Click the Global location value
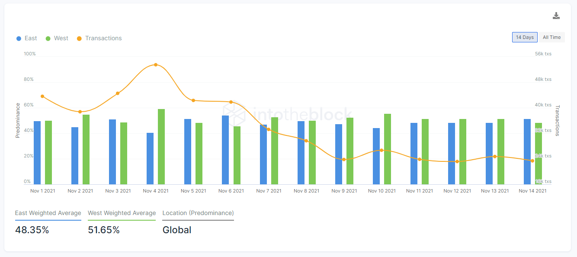The image size is (577, 257). (x=177, y=230)
